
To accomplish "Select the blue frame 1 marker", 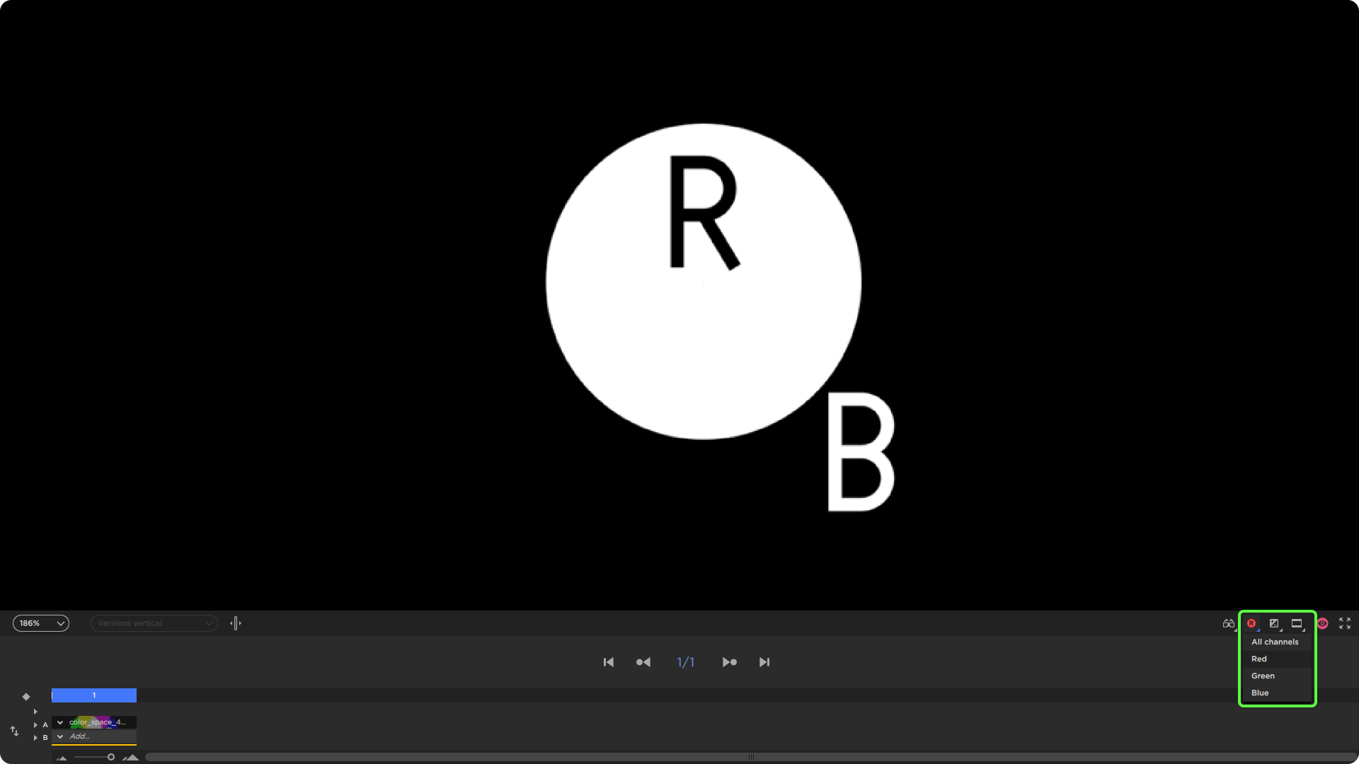I will [x=94, y=695].
